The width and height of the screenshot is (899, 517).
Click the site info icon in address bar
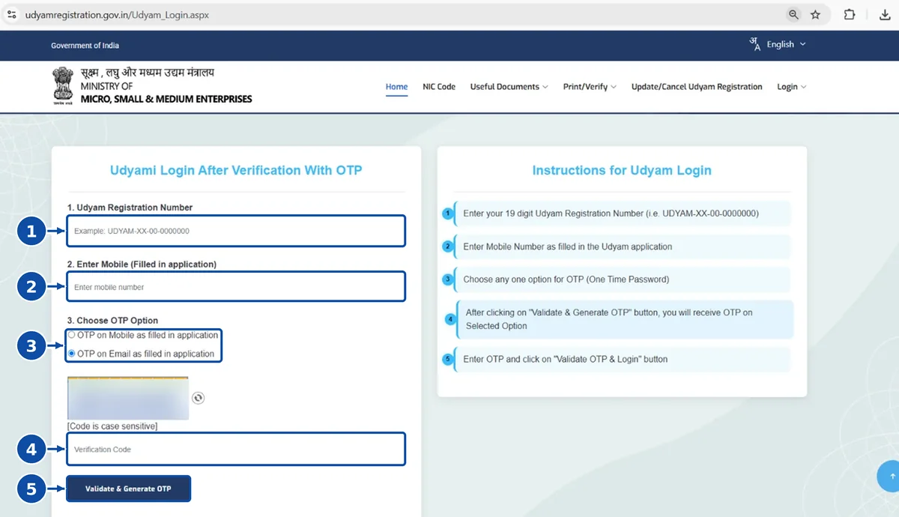point(11,14)
